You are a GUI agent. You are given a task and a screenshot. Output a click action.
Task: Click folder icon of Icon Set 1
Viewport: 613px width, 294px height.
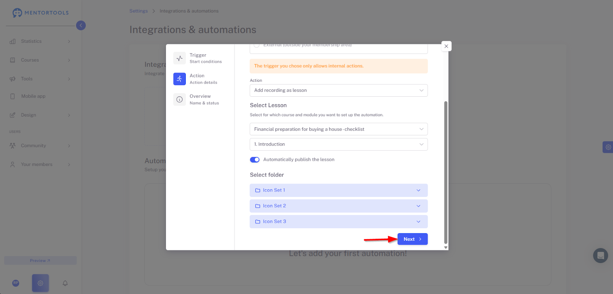pyautogui.click(x=258, y=190)
